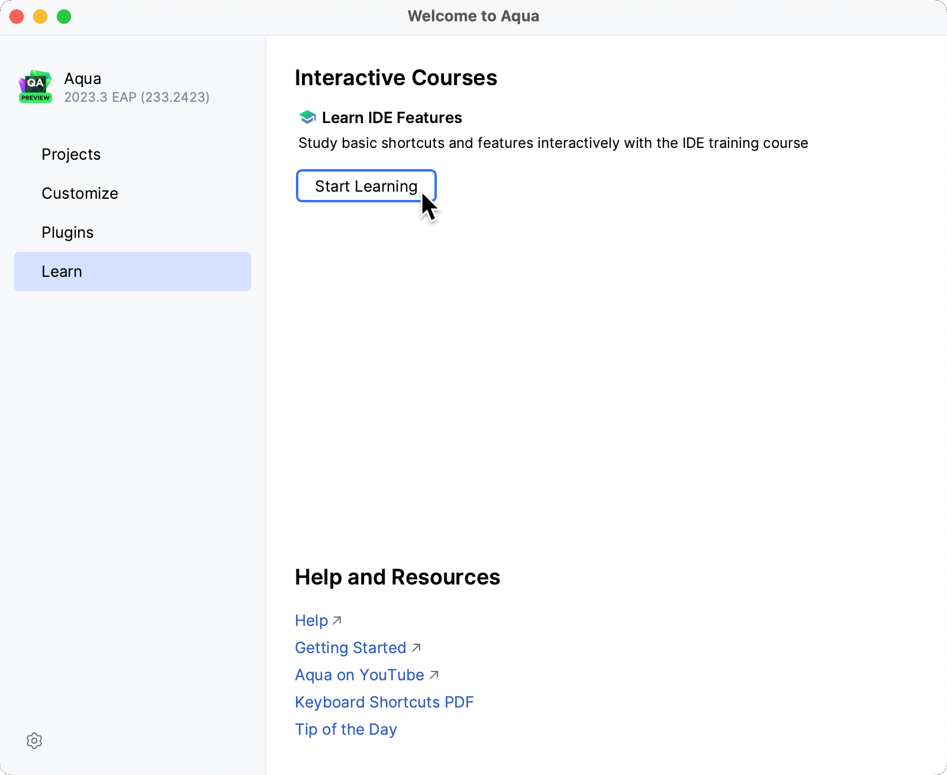
Task: Click the Aqua QA Preview logo
Action: point(36,87)
